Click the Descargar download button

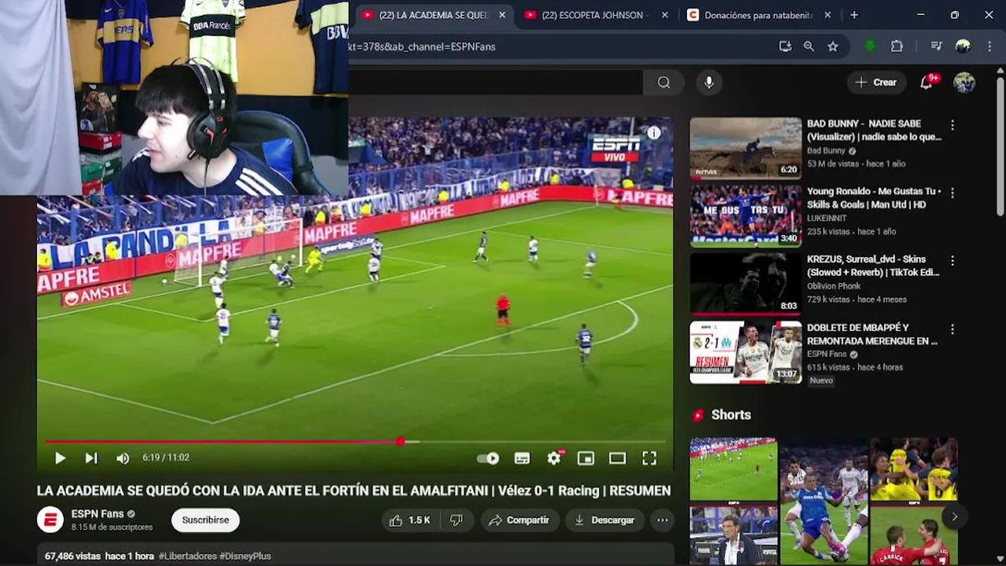[x=604, y=520]
